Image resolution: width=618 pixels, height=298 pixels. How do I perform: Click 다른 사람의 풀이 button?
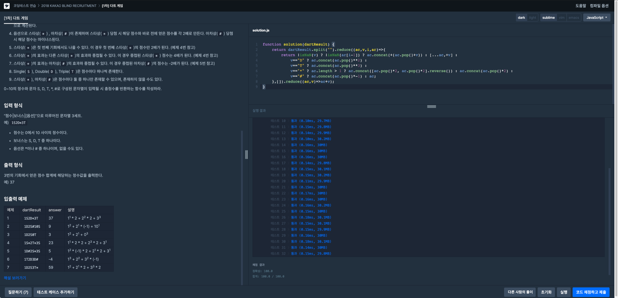coord(520,292)
